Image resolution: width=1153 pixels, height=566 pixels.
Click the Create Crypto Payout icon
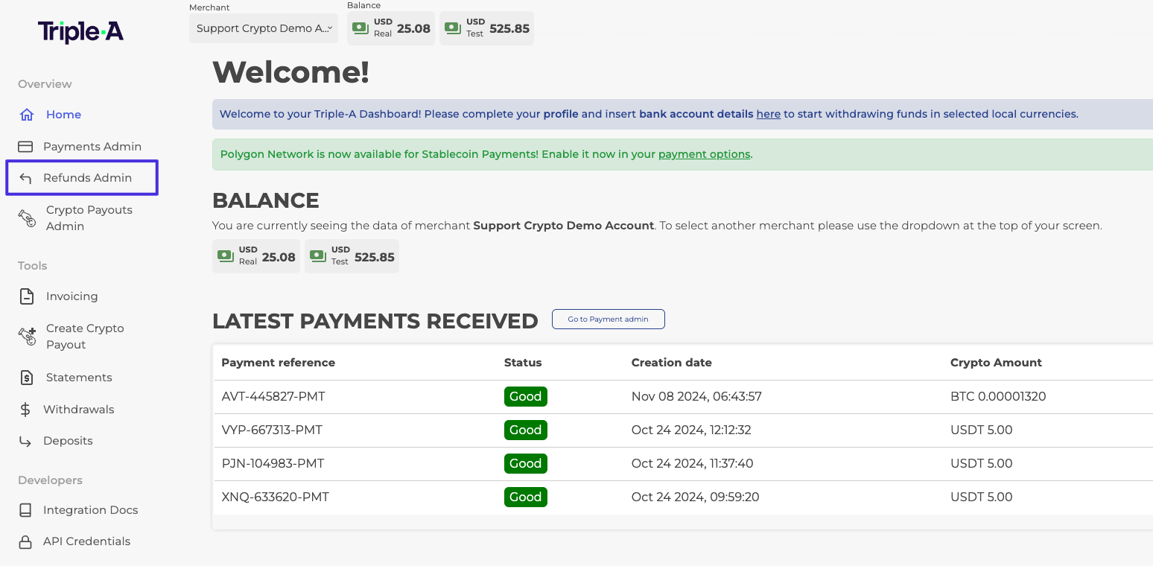tap(28, 337)
